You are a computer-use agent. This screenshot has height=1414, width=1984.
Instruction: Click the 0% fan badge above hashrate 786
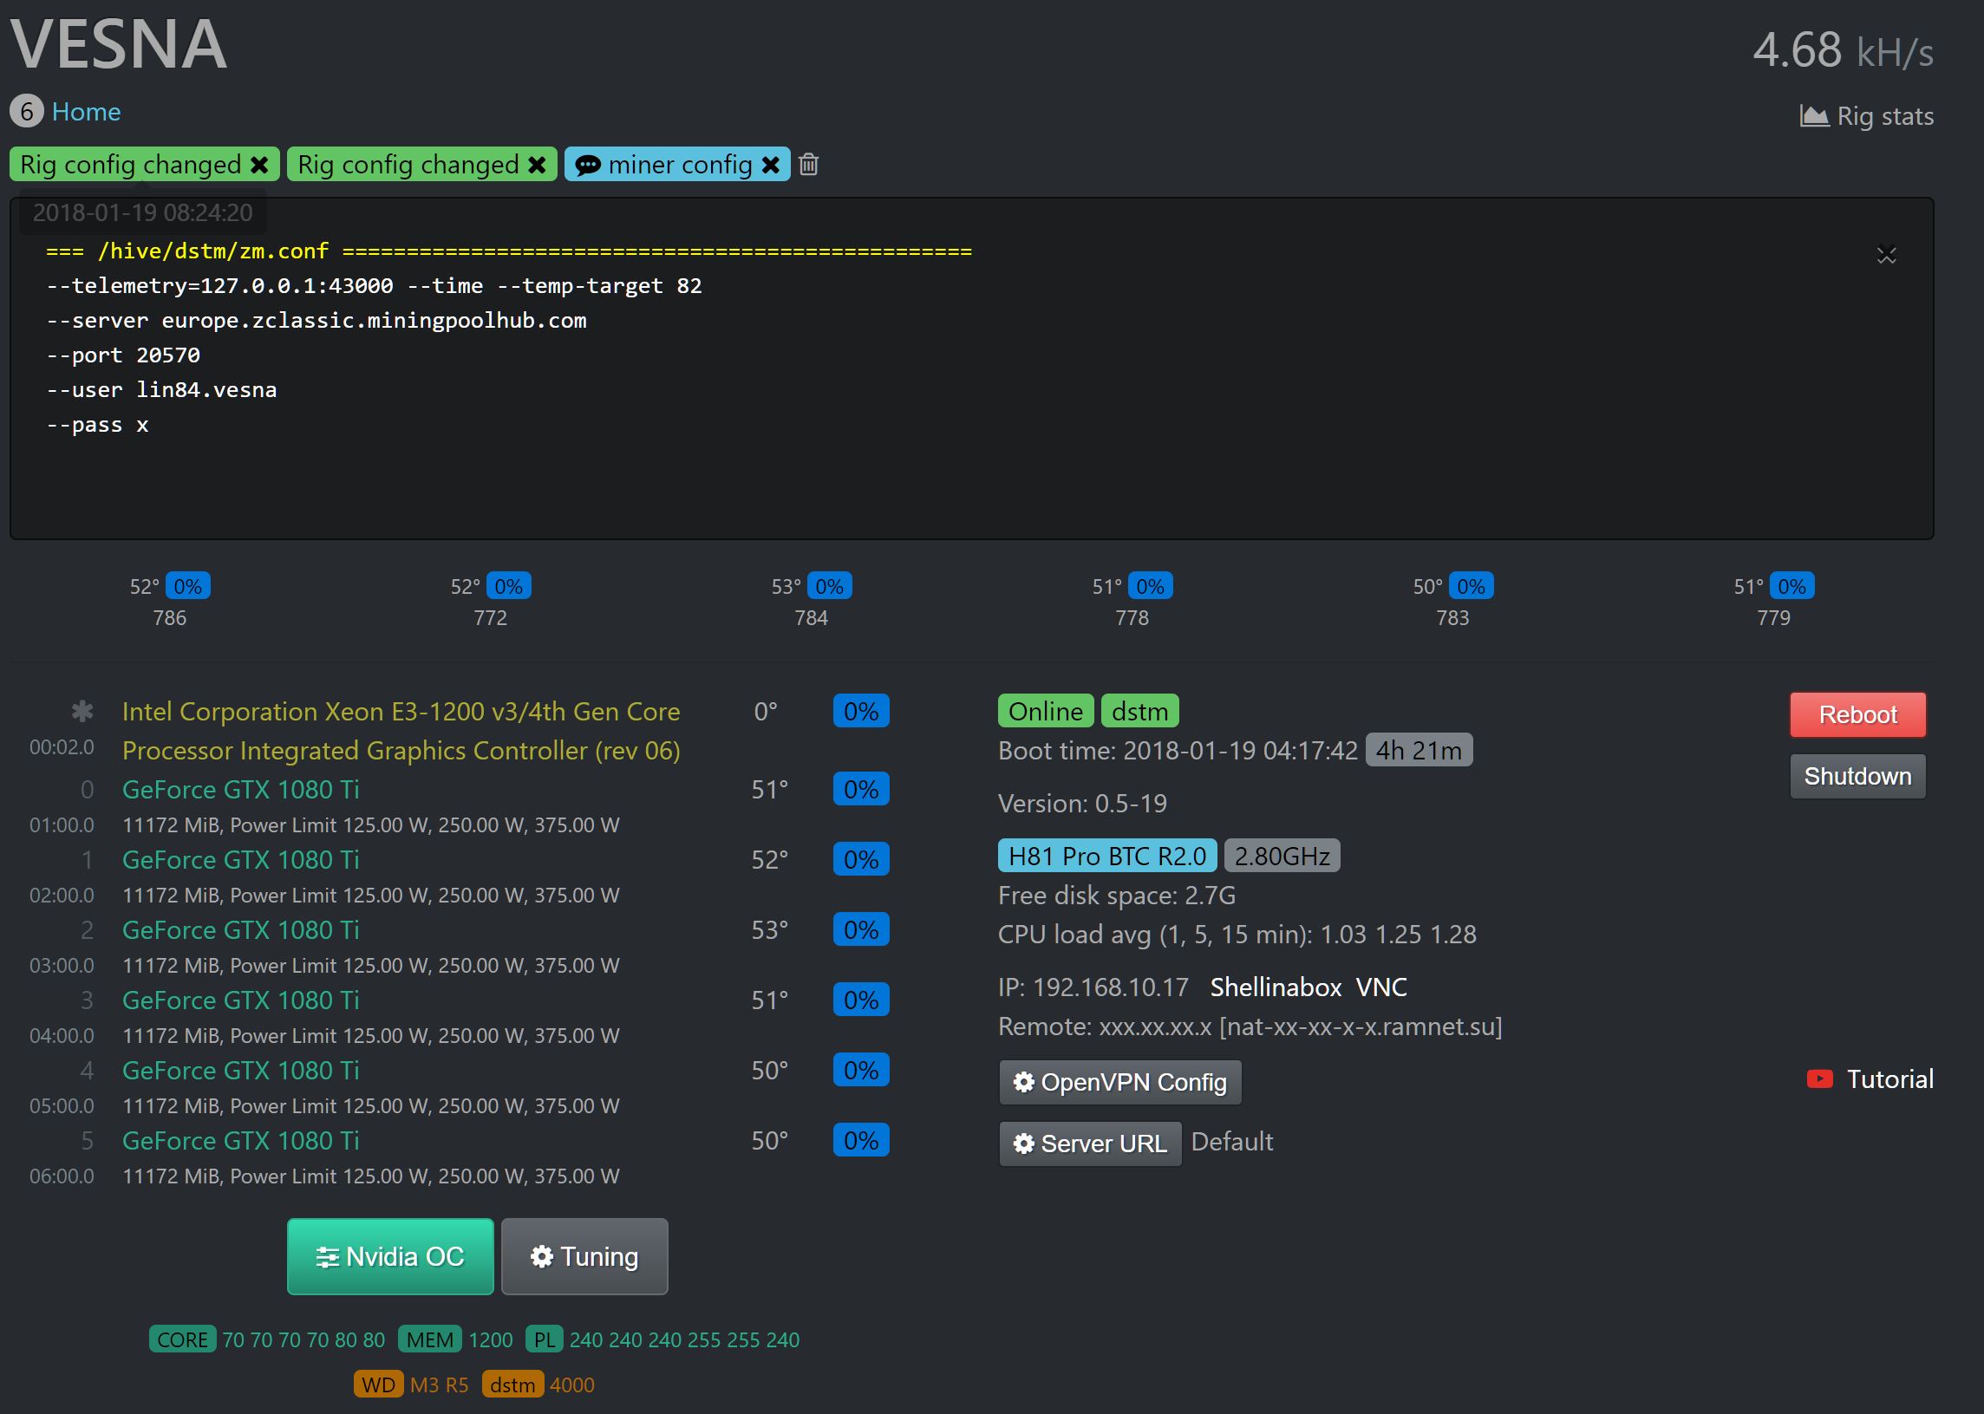187,586
